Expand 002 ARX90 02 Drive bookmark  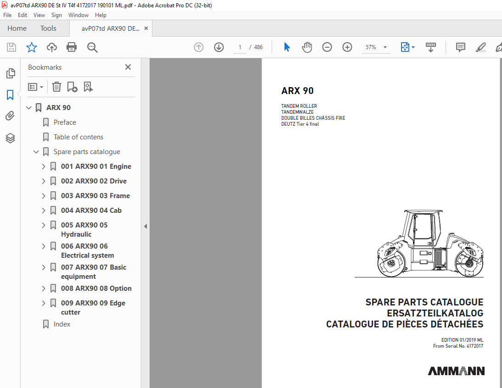tap(44, 181)
